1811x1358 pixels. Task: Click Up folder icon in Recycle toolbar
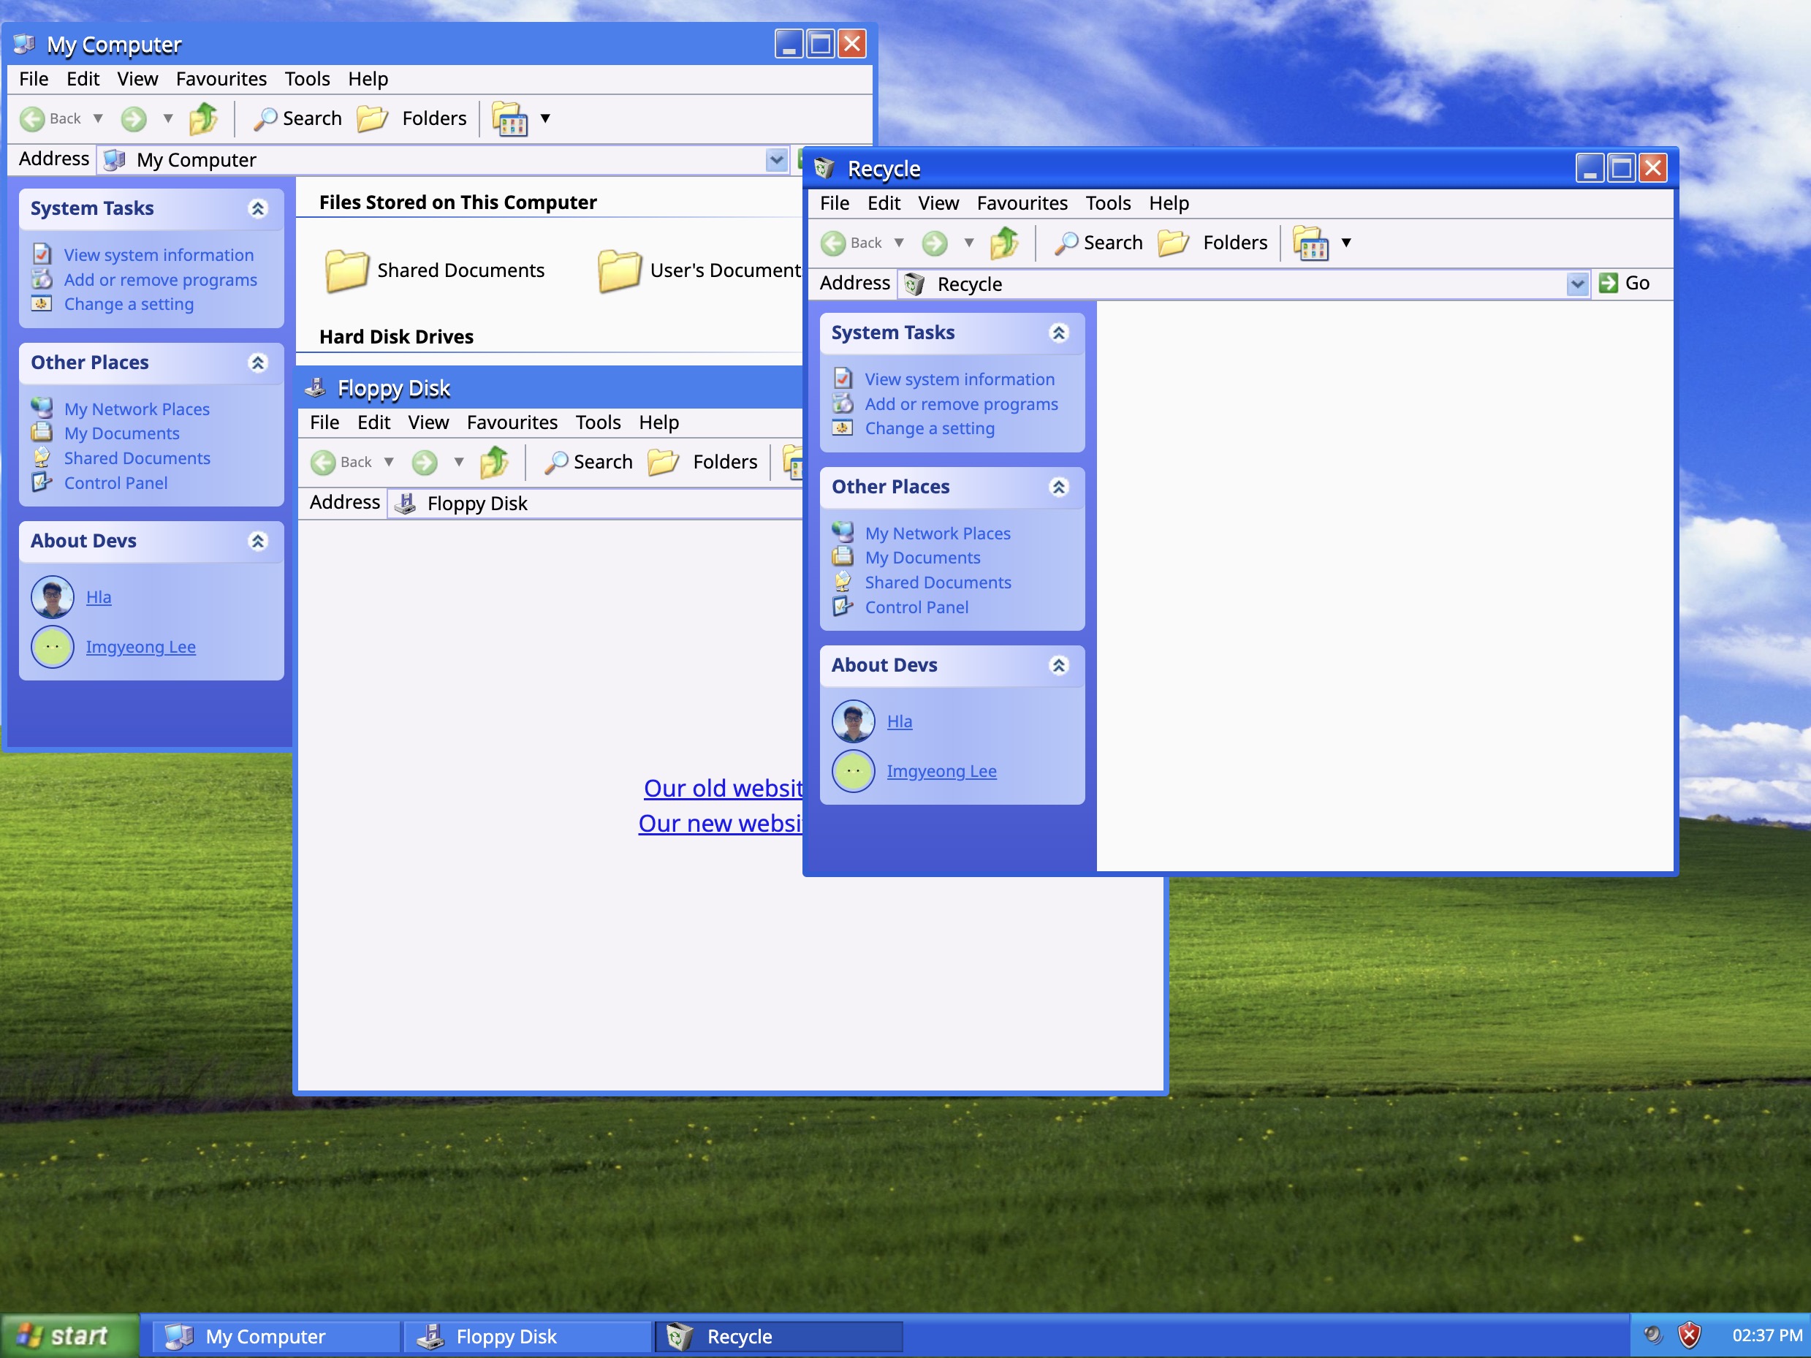tap(1003, 243)
